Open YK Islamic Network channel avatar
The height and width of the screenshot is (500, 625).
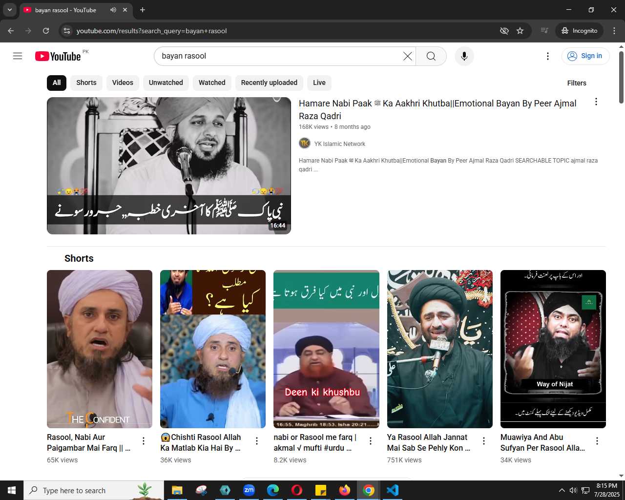[x=305, y=144]
